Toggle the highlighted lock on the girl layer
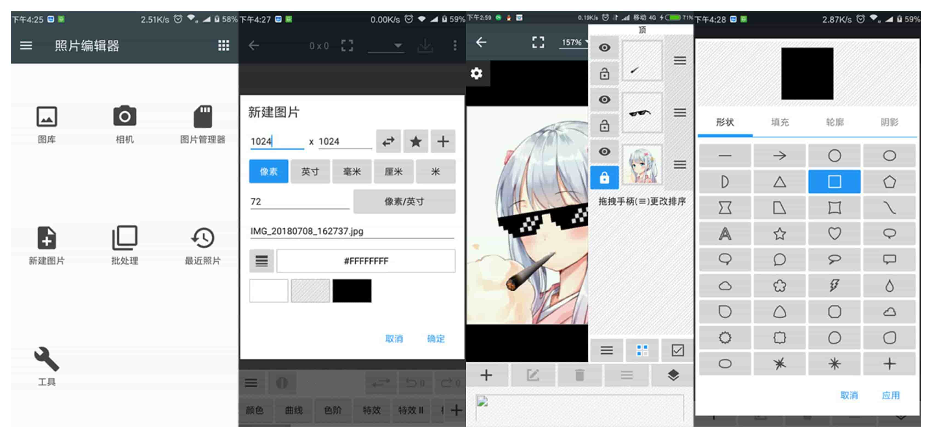Screen dimensions: 932x438 [604, 177]
